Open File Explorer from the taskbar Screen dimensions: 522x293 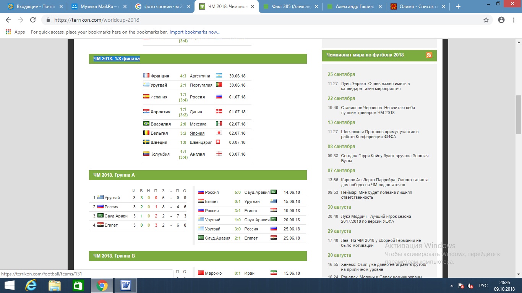point(54,285)
